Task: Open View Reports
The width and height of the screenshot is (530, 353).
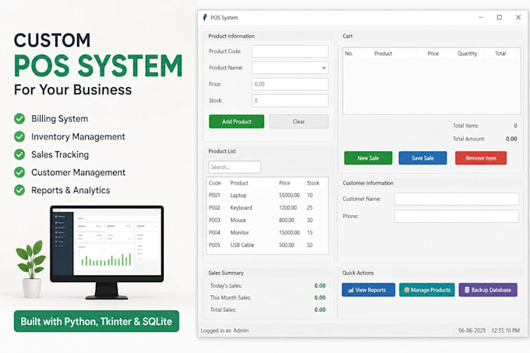Action: [x=369, y=290]
